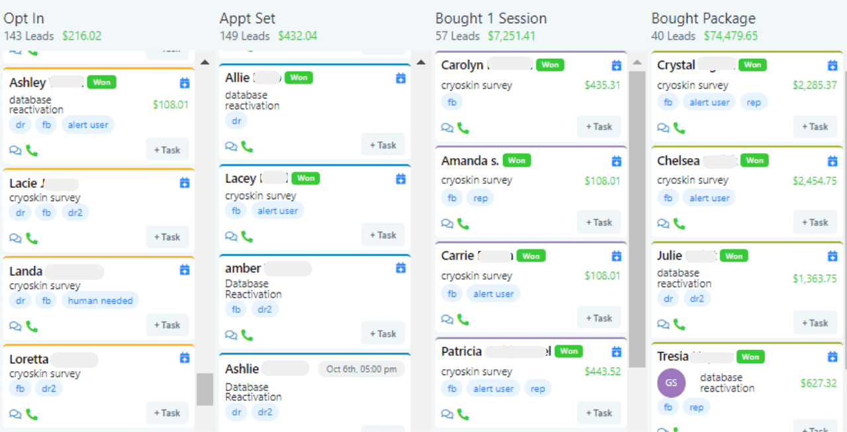847x432 pixels.
Task: Click the Bought Package column header
Action: [703, 19]
